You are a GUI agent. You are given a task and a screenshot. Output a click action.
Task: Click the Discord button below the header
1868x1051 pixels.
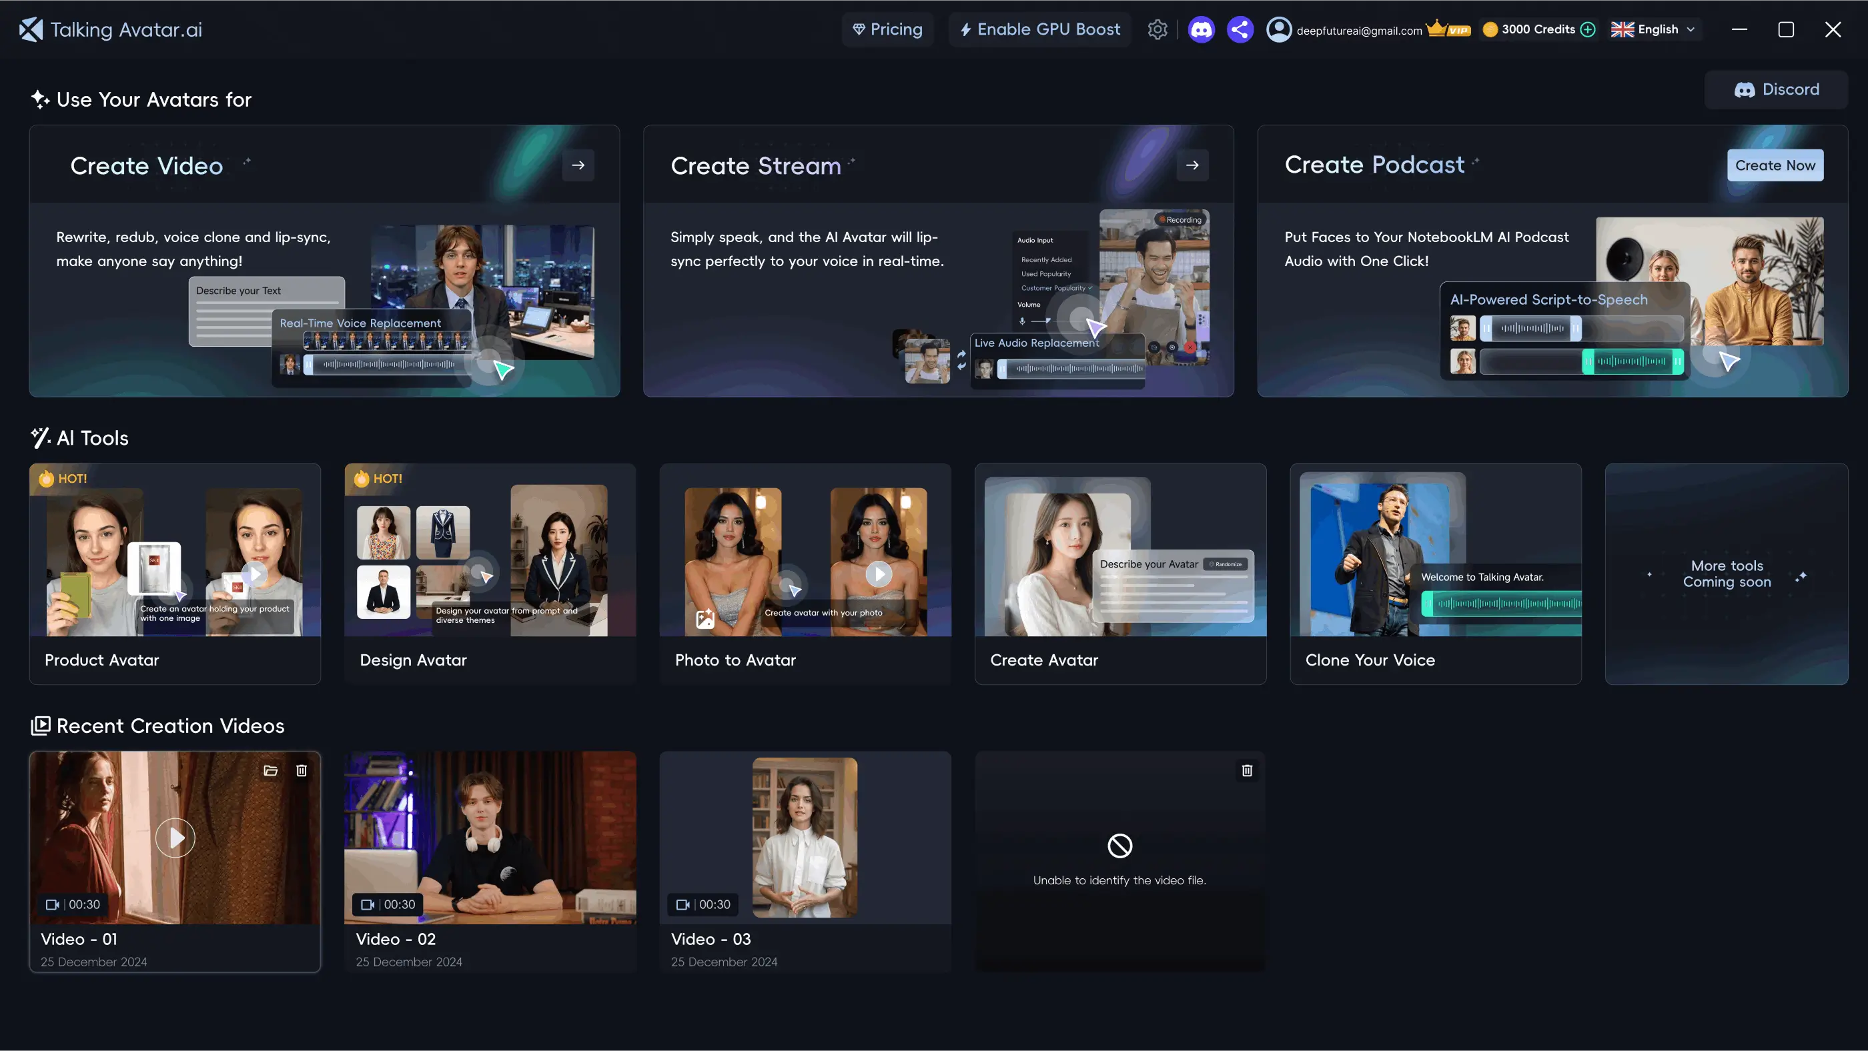[1776, 90]
